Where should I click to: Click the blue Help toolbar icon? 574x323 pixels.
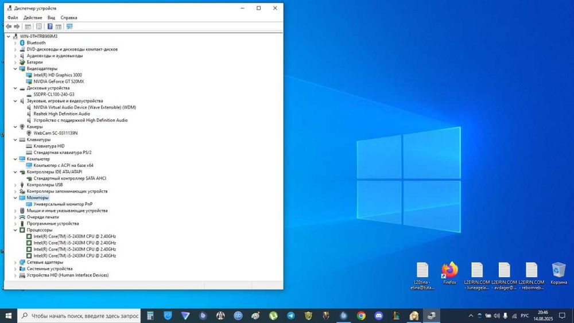point(50,26)
